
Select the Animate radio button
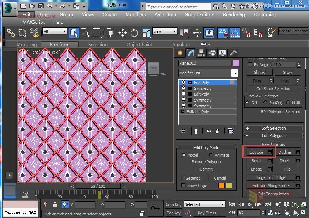pos(211,155)
